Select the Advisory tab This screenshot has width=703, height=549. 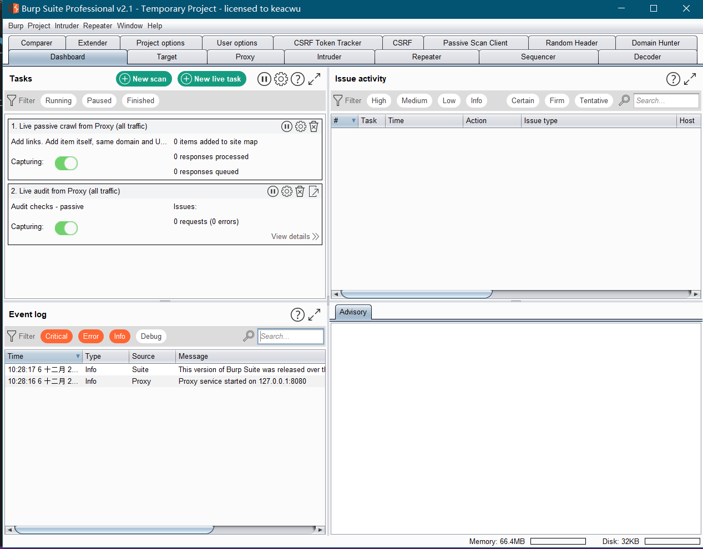tap(353, 312)
